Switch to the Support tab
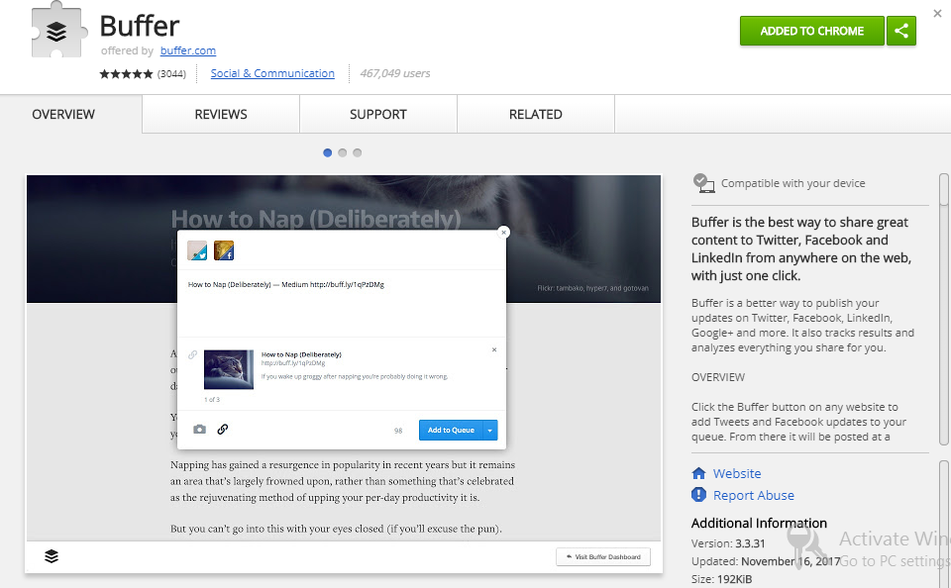Image resolution: width=951 pixels, height=588 pixels. (x=377, y=114)
